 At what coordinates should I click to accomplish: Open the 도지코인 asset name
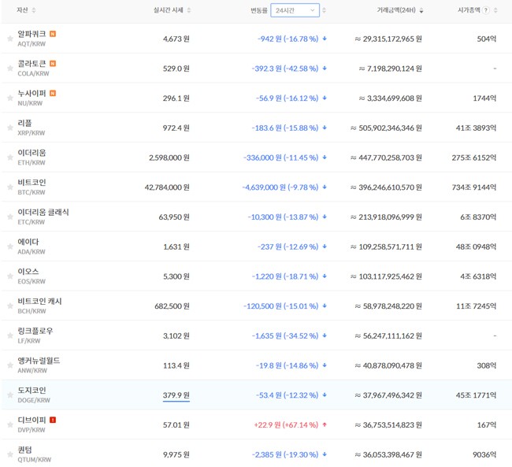32,391
